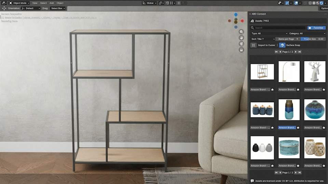The width and height of the screenshot is (328, 184).
Task: Select the arc floor lamp thumbnail
Action: click(289, 72)
